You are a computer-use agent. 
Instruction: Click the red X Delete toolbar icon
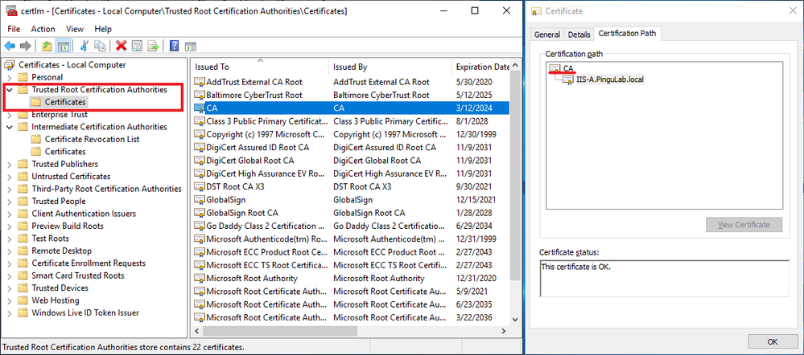121,47
